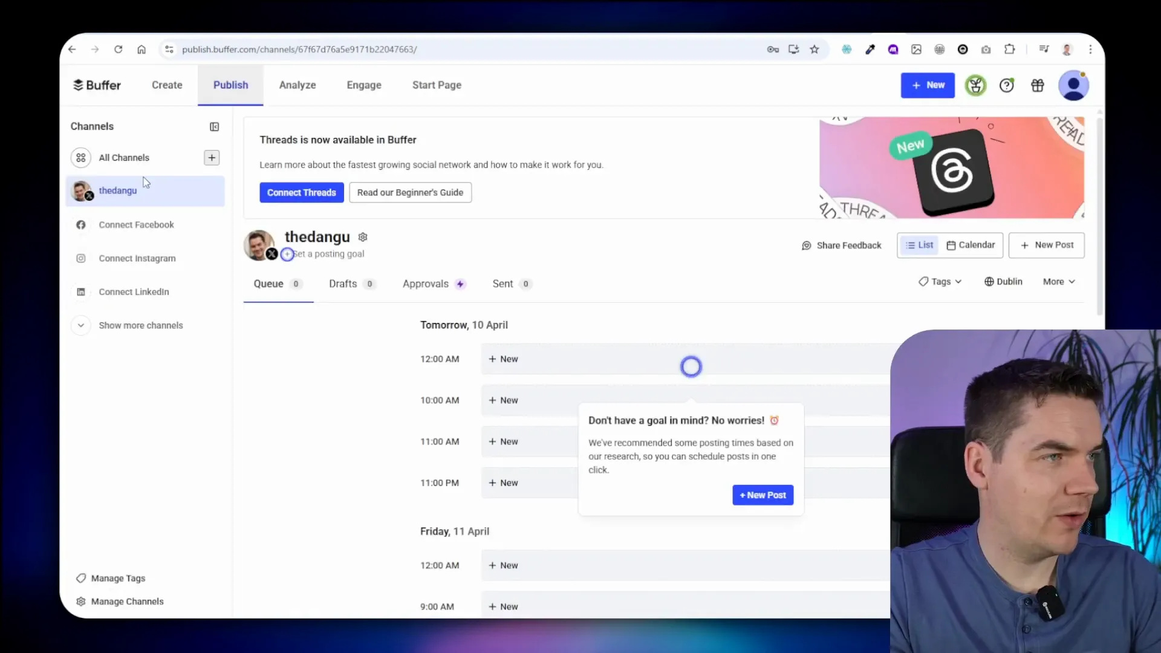
Task: Add a post in the Tomorrow 10:00 AM slot
Action: click(x=685, y=400)
